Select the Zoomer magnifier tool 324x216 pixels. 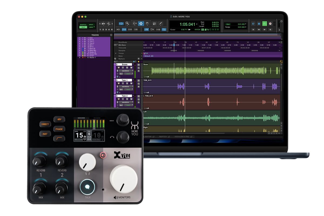coord(127,23)
